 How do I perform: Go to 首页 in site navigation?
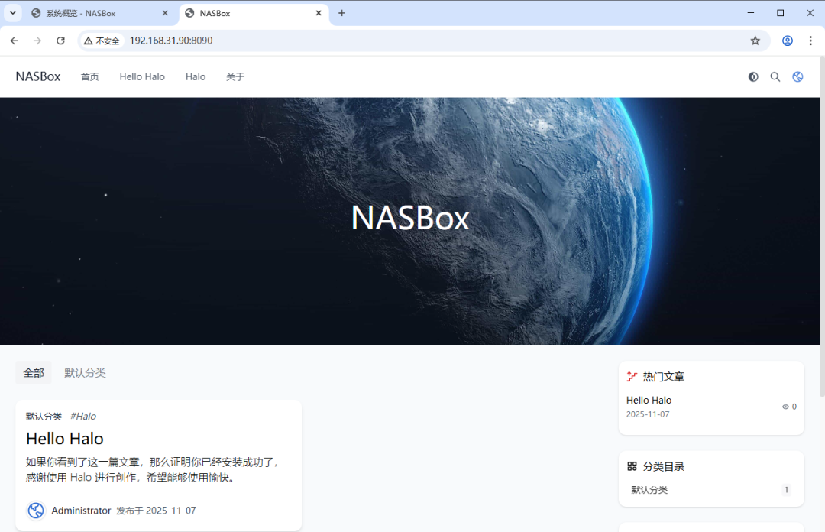click(x=89, y=77)
